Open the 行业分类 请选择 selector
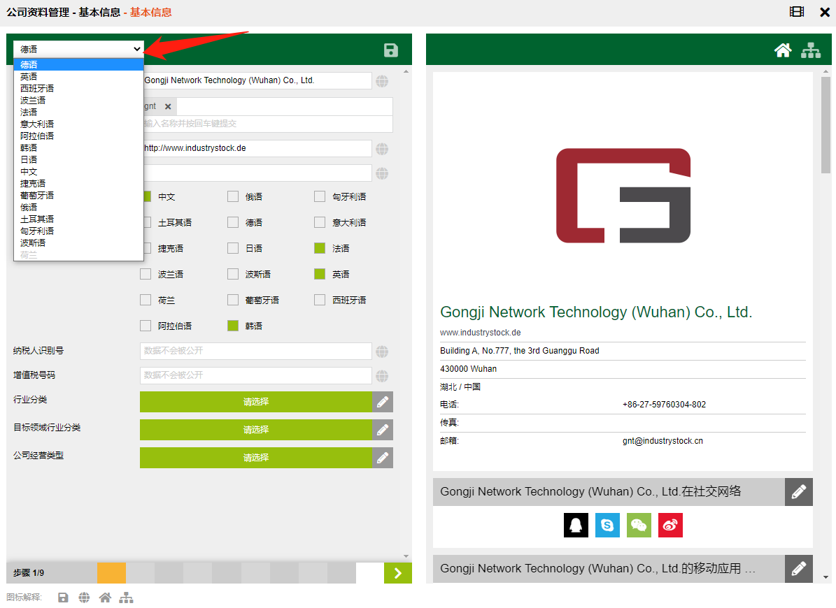 pos(255,402)
